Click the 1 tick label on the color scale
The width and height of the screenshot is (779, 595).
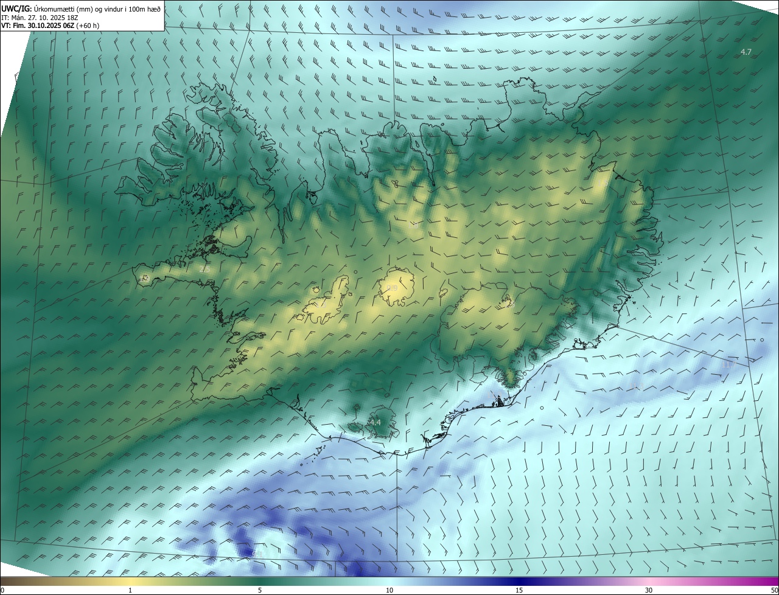point(130,590)
